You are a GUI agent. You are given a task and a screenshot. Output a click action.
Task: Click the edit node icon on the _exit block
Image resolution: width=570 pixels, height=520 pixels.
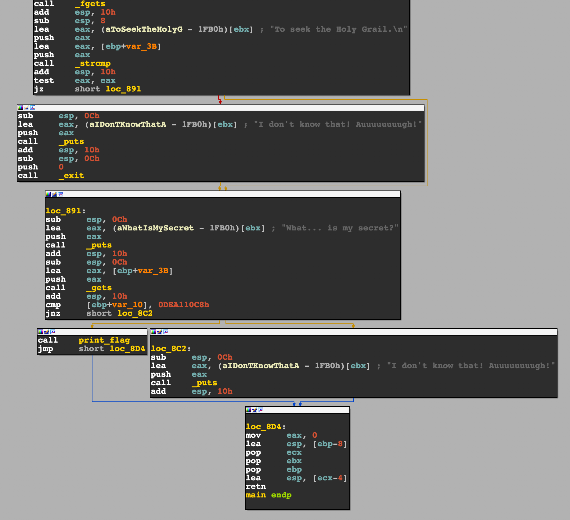(27, 108)
